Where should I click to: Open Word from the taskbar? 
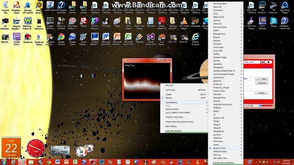click(x=57, y=162)
